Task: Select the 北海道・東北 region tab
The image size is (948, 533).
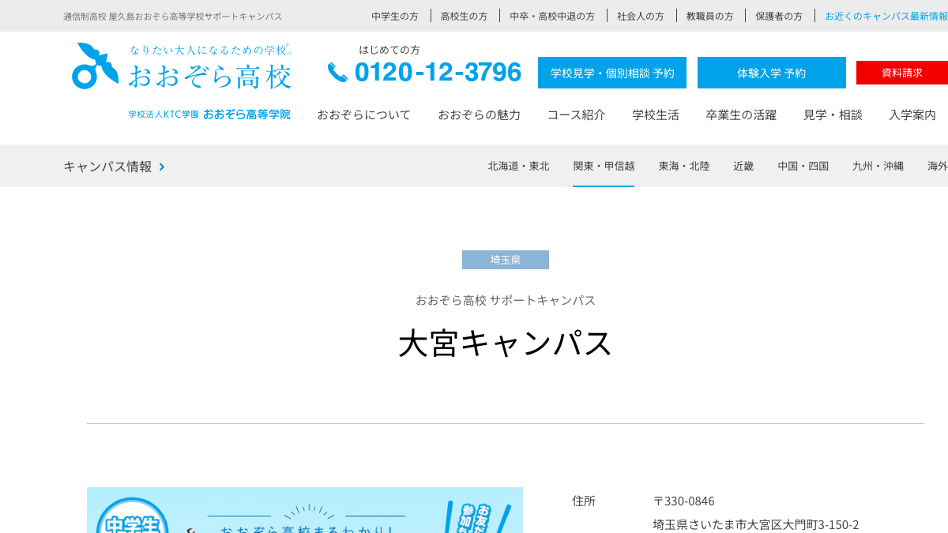Action: [x=519, y=166]
